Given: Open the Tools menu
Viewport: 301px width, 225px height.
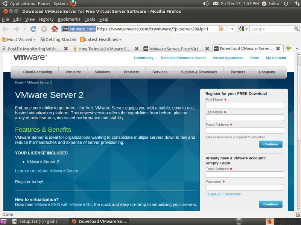Looking at the screenshot, I should tap(90, 19).
